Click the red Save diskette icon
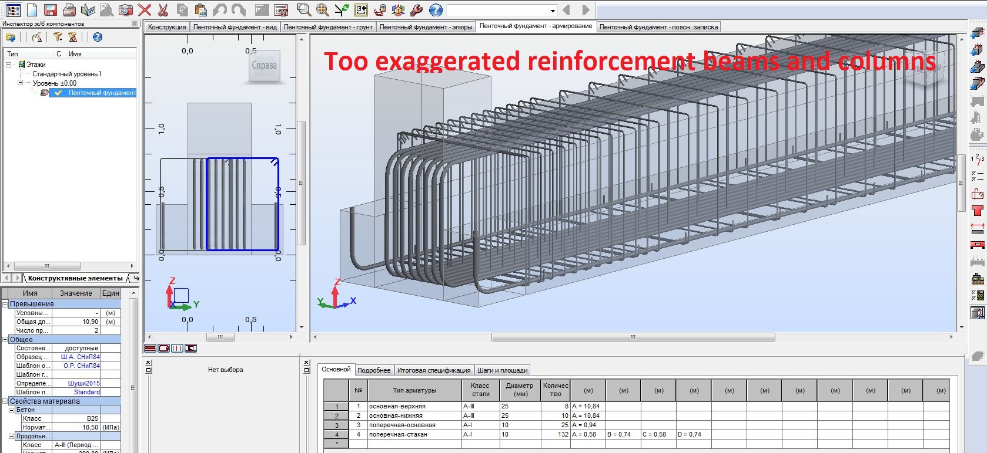This screenshot has width=987, height=453. pos(51,10)
